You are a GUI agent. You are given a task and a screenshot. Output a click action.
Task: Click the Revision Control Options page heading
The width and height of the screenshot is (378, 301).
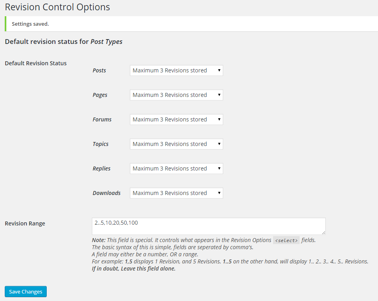(x=57, y=7)
